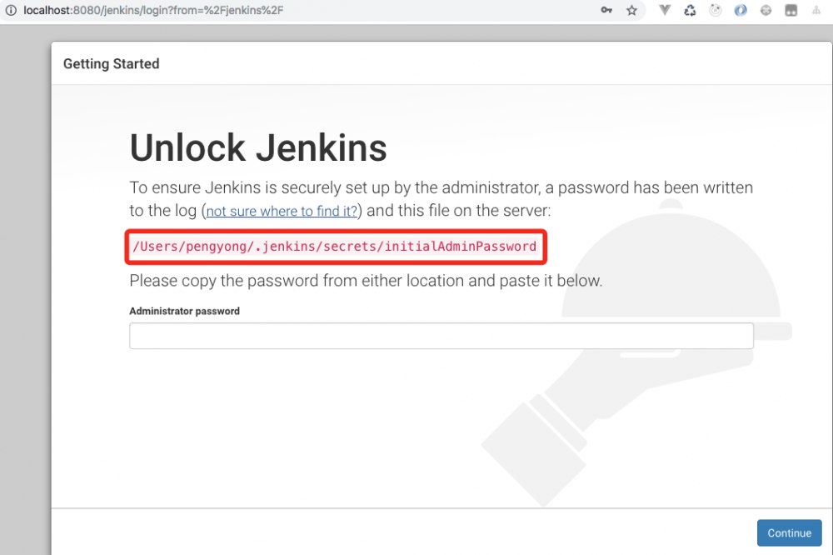Click the "Administrator password" label

[184, 311]
